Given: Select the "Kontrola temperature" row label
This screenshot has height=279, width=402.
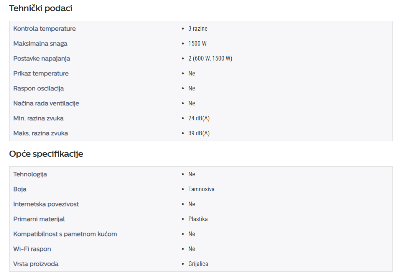Looking at the screenshot, I should (44, 29).
